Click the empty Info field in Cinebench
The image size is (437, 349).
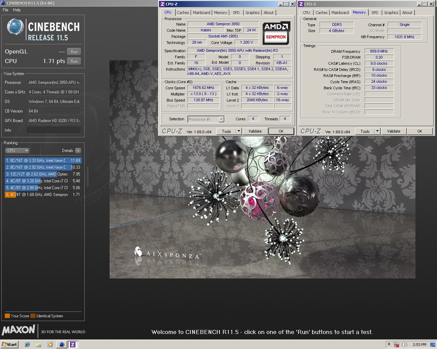click(x=54, y=130)
